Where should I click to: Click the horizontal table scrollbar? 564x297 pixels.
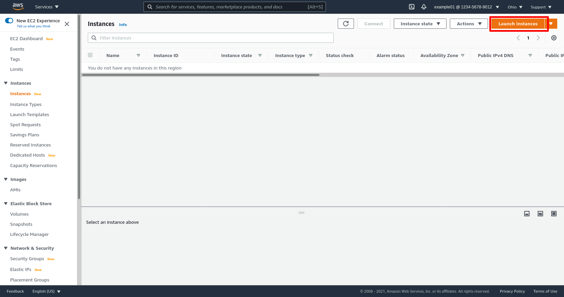click(201, 75)
